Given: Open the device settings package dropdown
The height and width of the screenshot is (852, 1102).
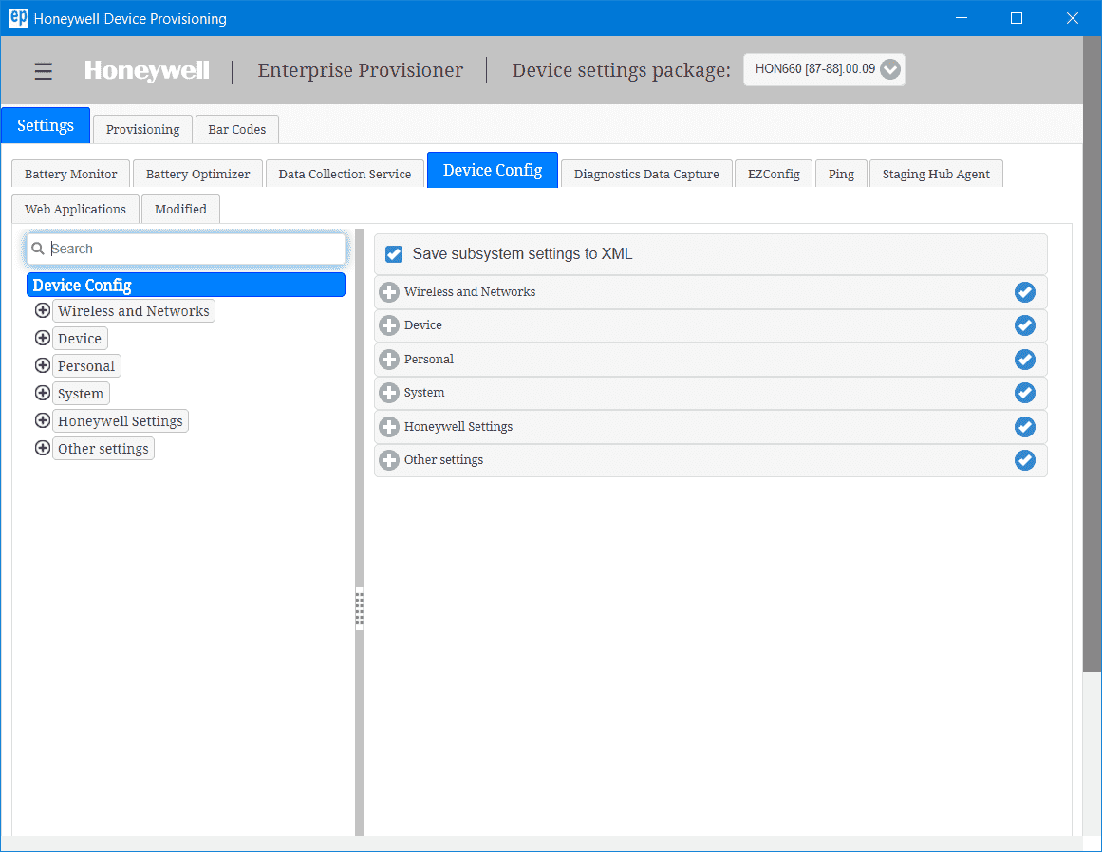Looking at the screenshot, I should pos(889,69).
